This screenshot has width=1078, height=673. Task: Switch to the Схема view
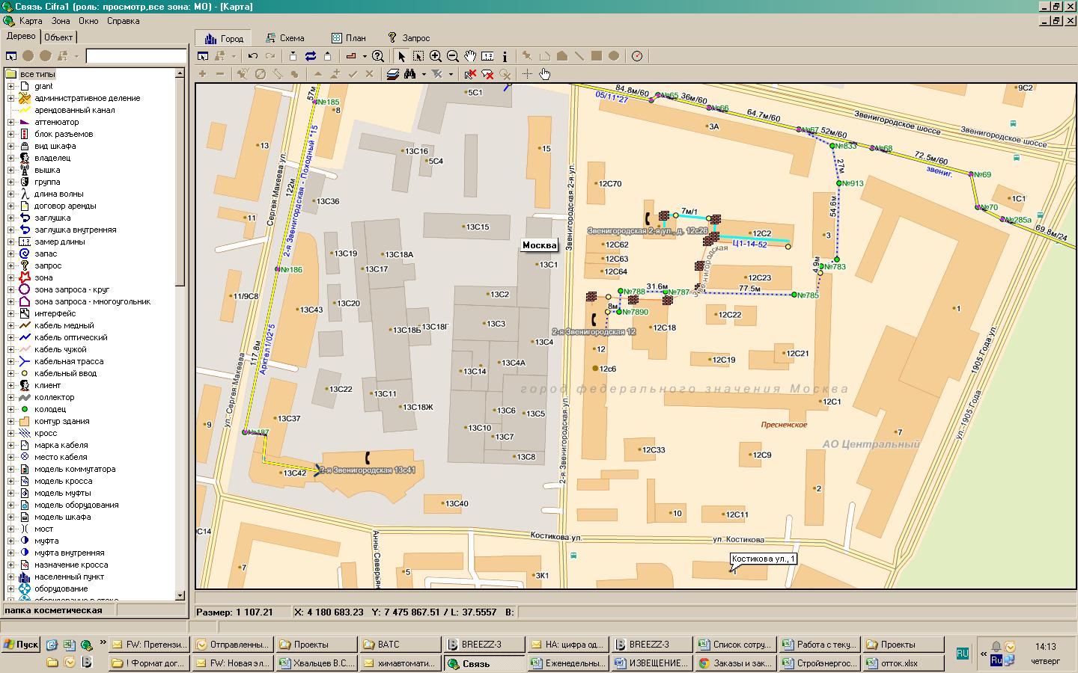[284, 38]
